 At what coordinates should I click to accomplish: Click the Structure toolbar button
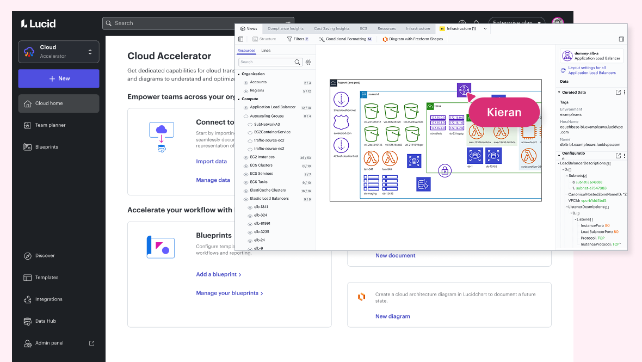click(264, 39)
